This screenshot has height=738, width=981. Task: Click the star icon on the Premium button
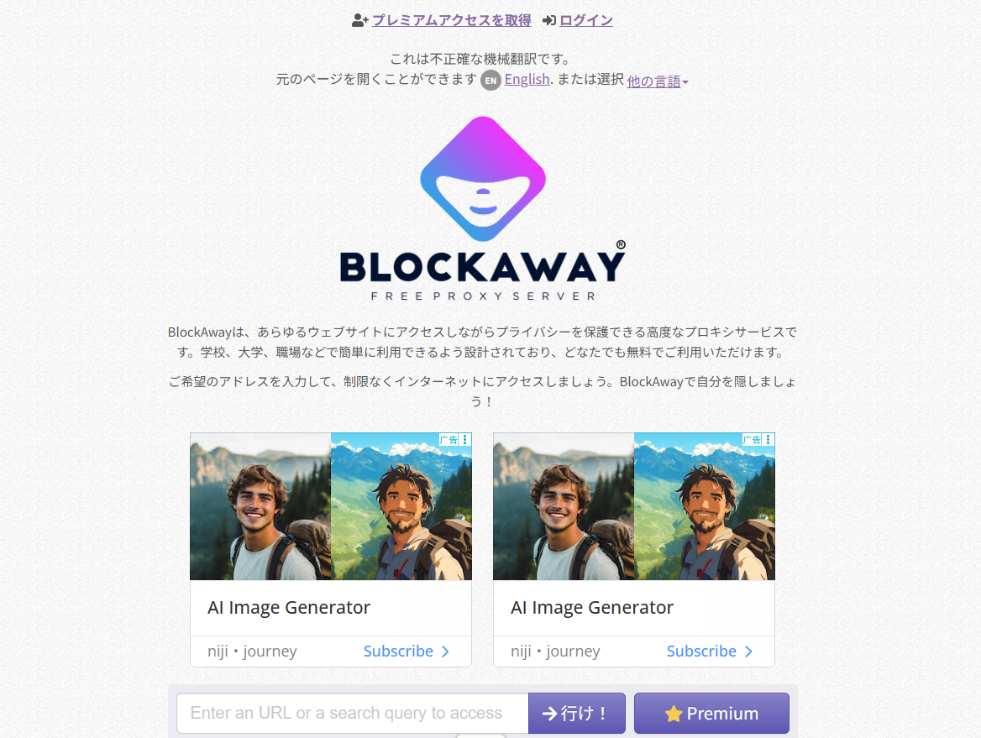tap(674, 714)
